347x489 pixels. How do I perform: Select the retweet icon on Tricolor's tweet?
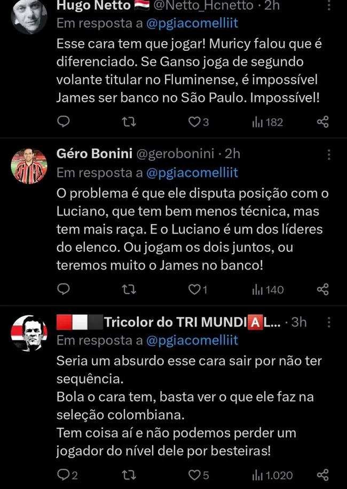(129, 475)
